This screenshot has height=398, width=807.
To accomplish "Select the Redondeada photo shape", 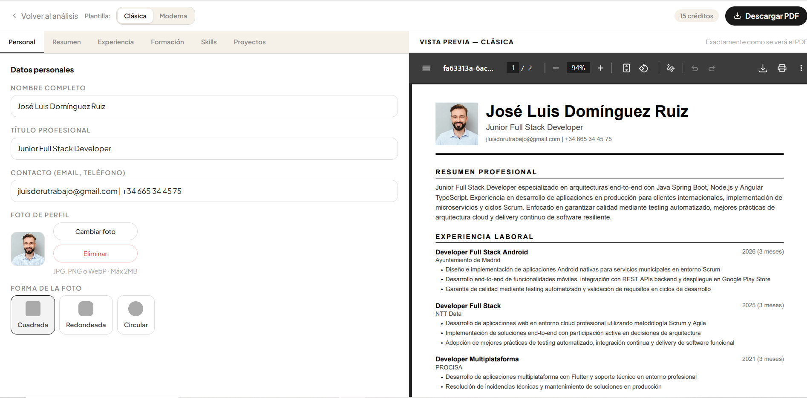I will pyautogui.click(x=86, y=315).
